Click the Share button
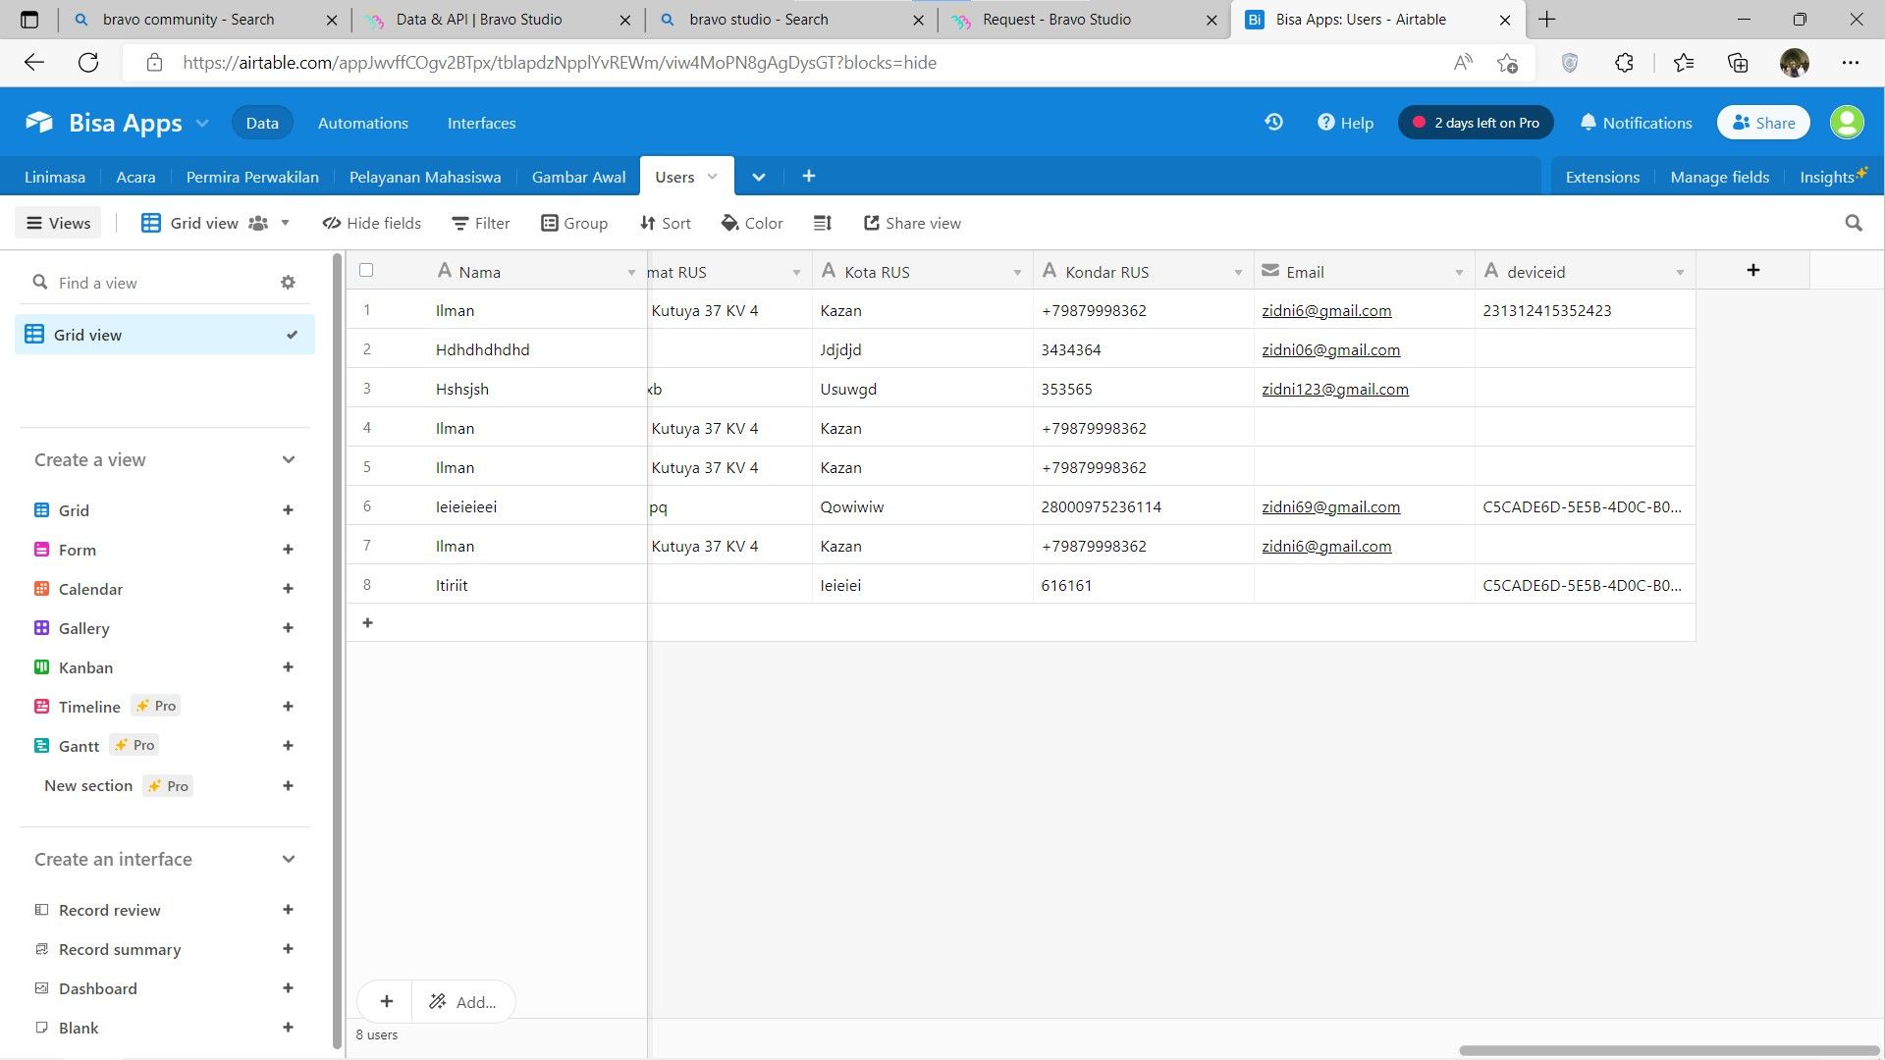The height and width of the screenshot is (1060, 1885). [x=1763, y=123]
